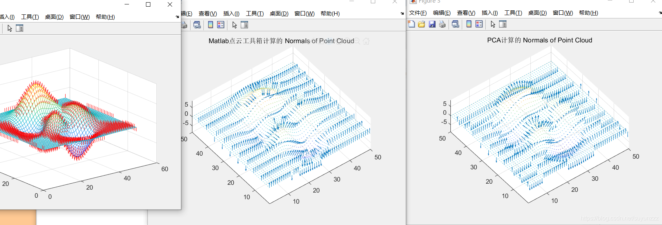Click the Save floppy disk icon in Figure 3
Viewport: 662px width, 225px height.
pos(432,24)
